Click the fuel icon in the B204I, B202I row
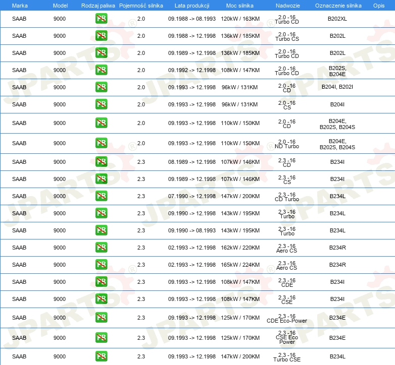The height and width of the screenshot is (365, 395). (x=101, y=87)
